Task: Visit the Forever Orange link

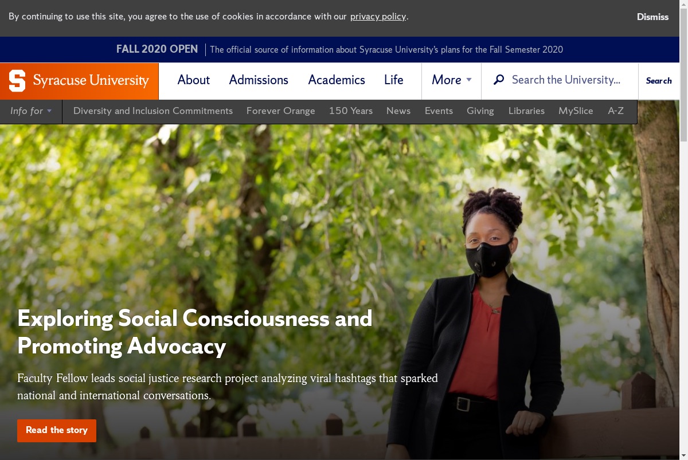Action: tap(281, 111)
